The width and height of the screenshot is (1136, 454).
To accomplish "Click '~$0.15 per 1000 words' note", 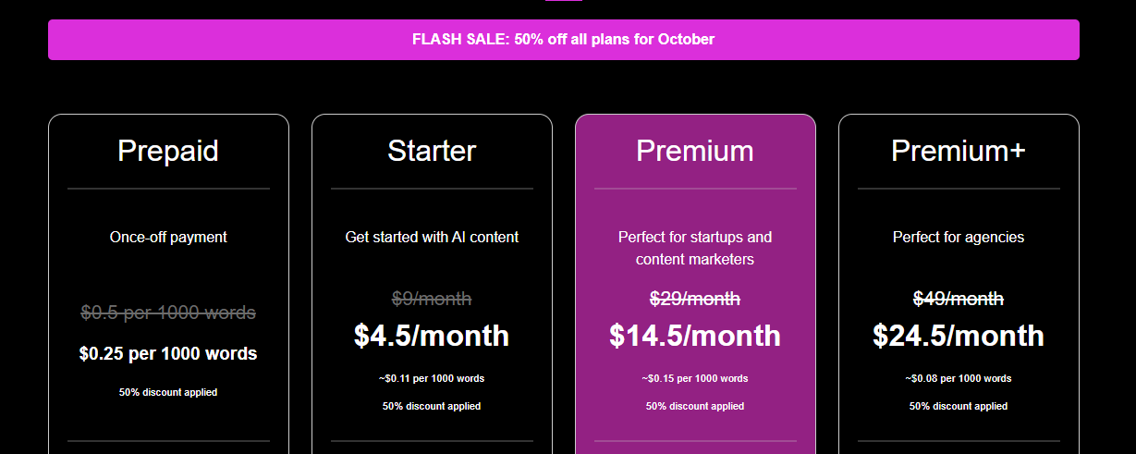I will pyautogui.click(x=695, y=378).
